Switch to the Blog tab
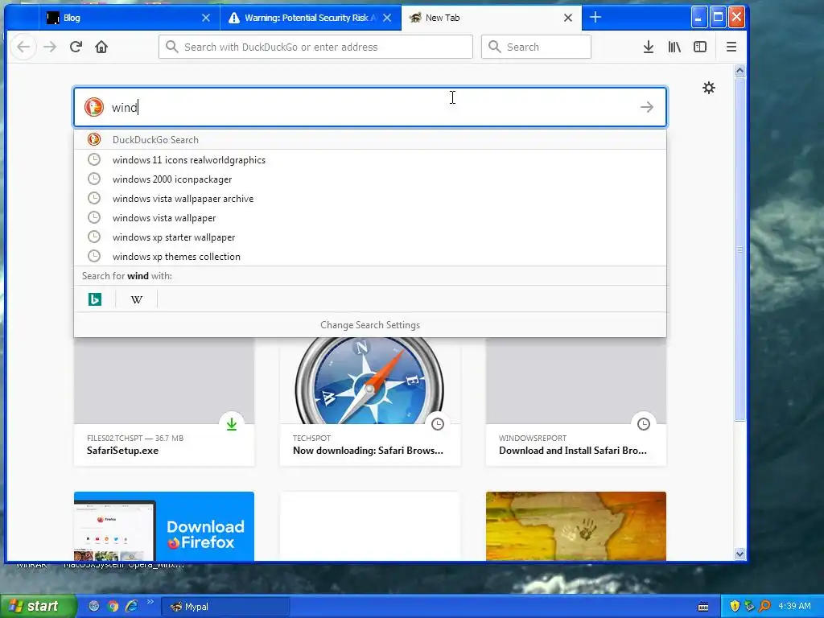 (130, 18)
